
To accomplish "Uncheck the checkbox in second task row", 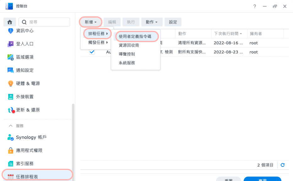I will (x=92, y=52).
